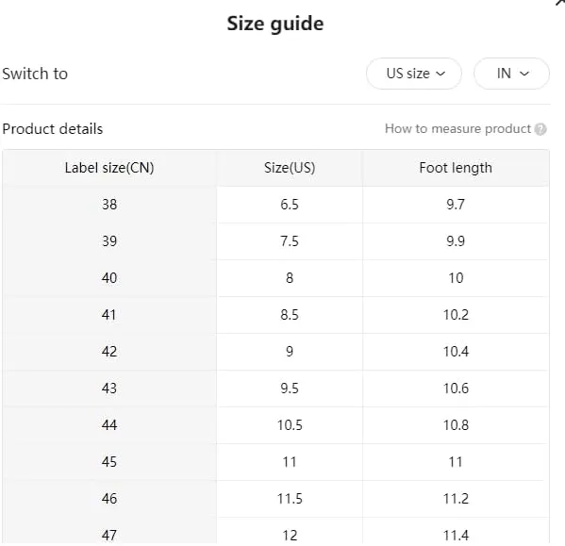Click the Product details heading
565x546 pixels.
tap(53, 129)
